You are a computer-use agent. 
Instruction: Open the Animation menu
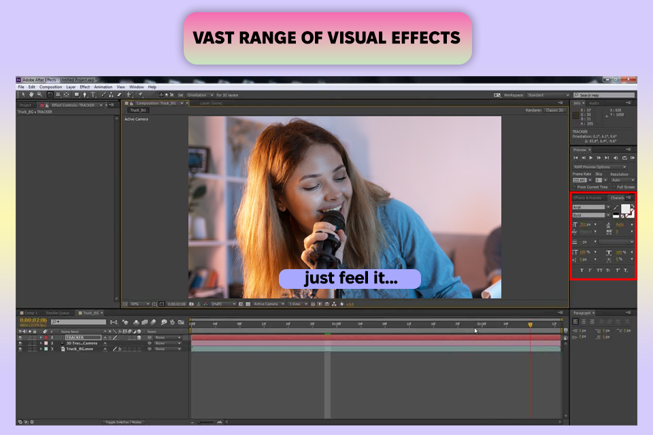click(103, 87)
